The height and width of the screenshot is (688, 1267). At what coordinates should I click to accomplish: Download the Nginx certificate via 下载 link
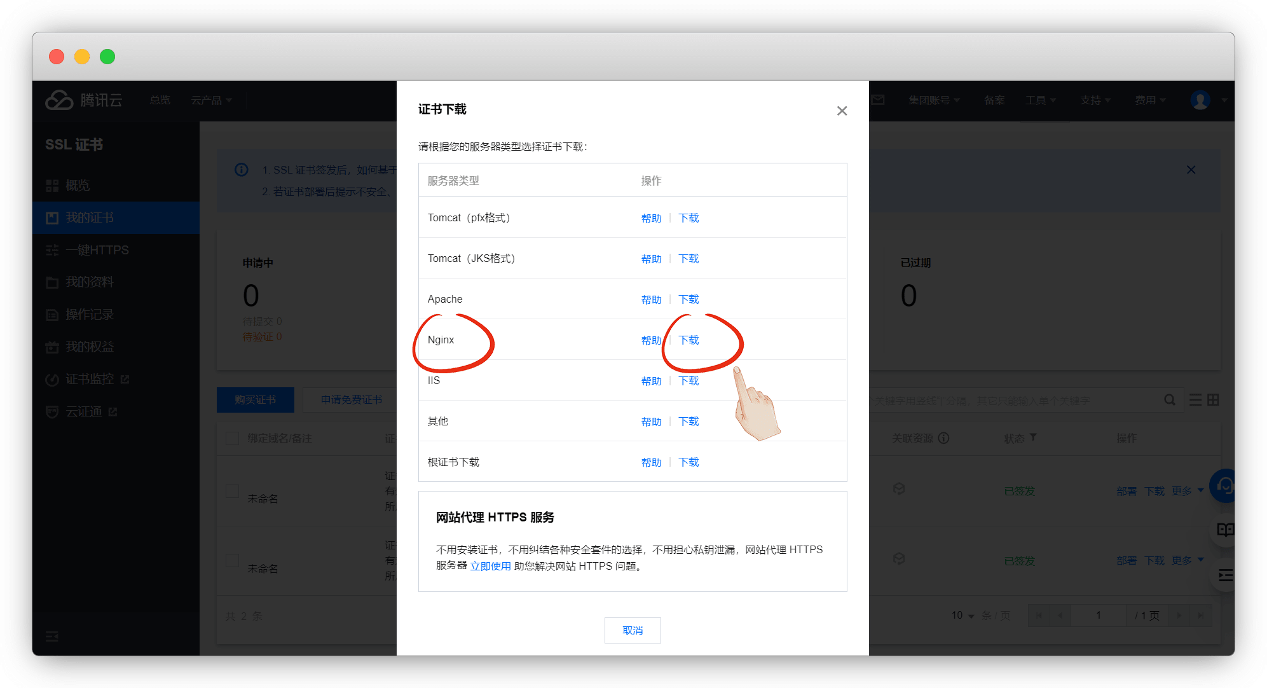688,340
